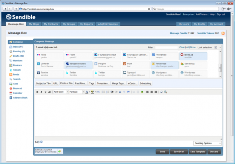Screen dimensions: 235x164
Task: Open the My Reports tab
Action: (x=87, y=24)
